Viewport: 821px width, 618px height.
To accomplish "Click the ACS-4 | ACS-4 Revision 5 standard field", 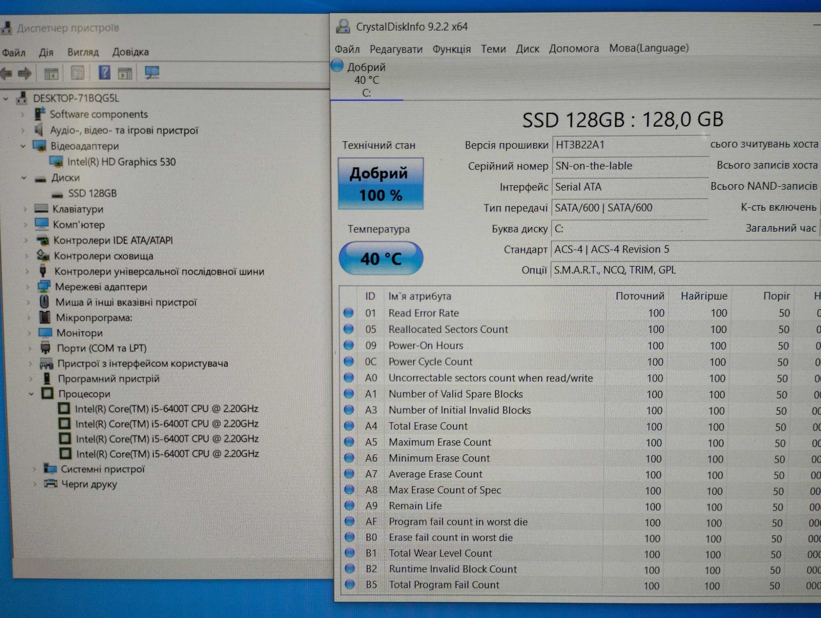I will (x=686, y=249).
